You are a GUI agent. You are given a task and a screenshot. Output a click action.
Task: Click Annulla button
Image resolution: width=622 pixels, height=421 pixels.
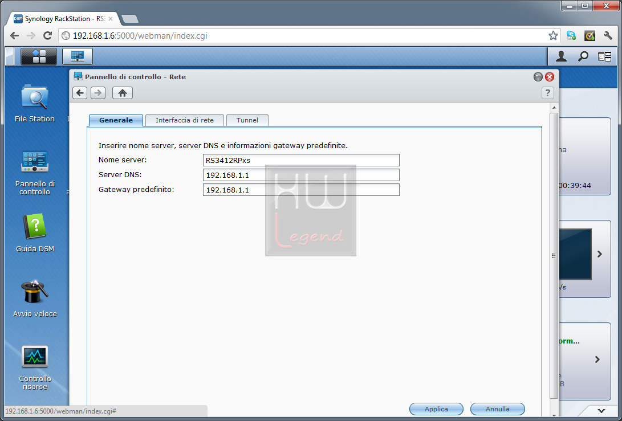498,408
